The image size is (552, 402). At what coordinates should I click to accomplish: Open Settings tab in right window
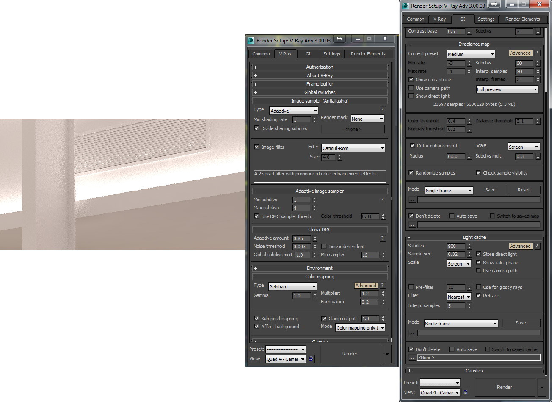click(486, 19)
